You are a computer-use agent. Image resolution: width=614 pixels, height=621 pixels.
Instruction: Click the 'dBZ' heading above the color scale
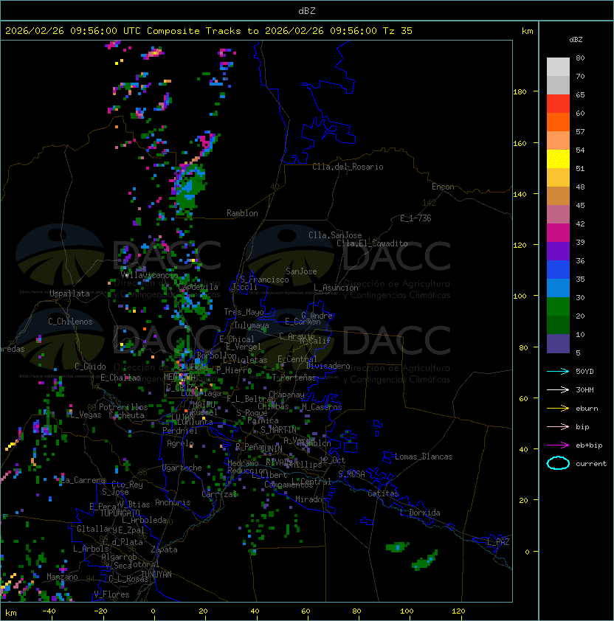tap(576, 40)
